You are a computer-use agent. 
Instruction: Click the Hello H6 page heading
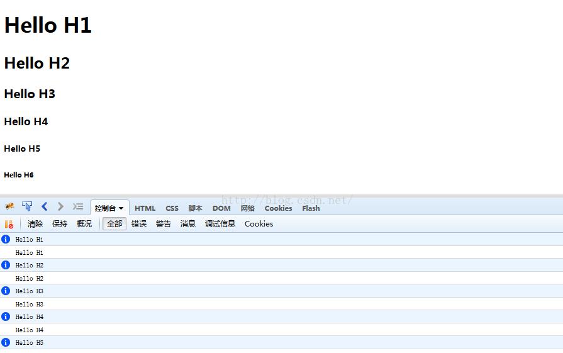(x=19, y=175)
